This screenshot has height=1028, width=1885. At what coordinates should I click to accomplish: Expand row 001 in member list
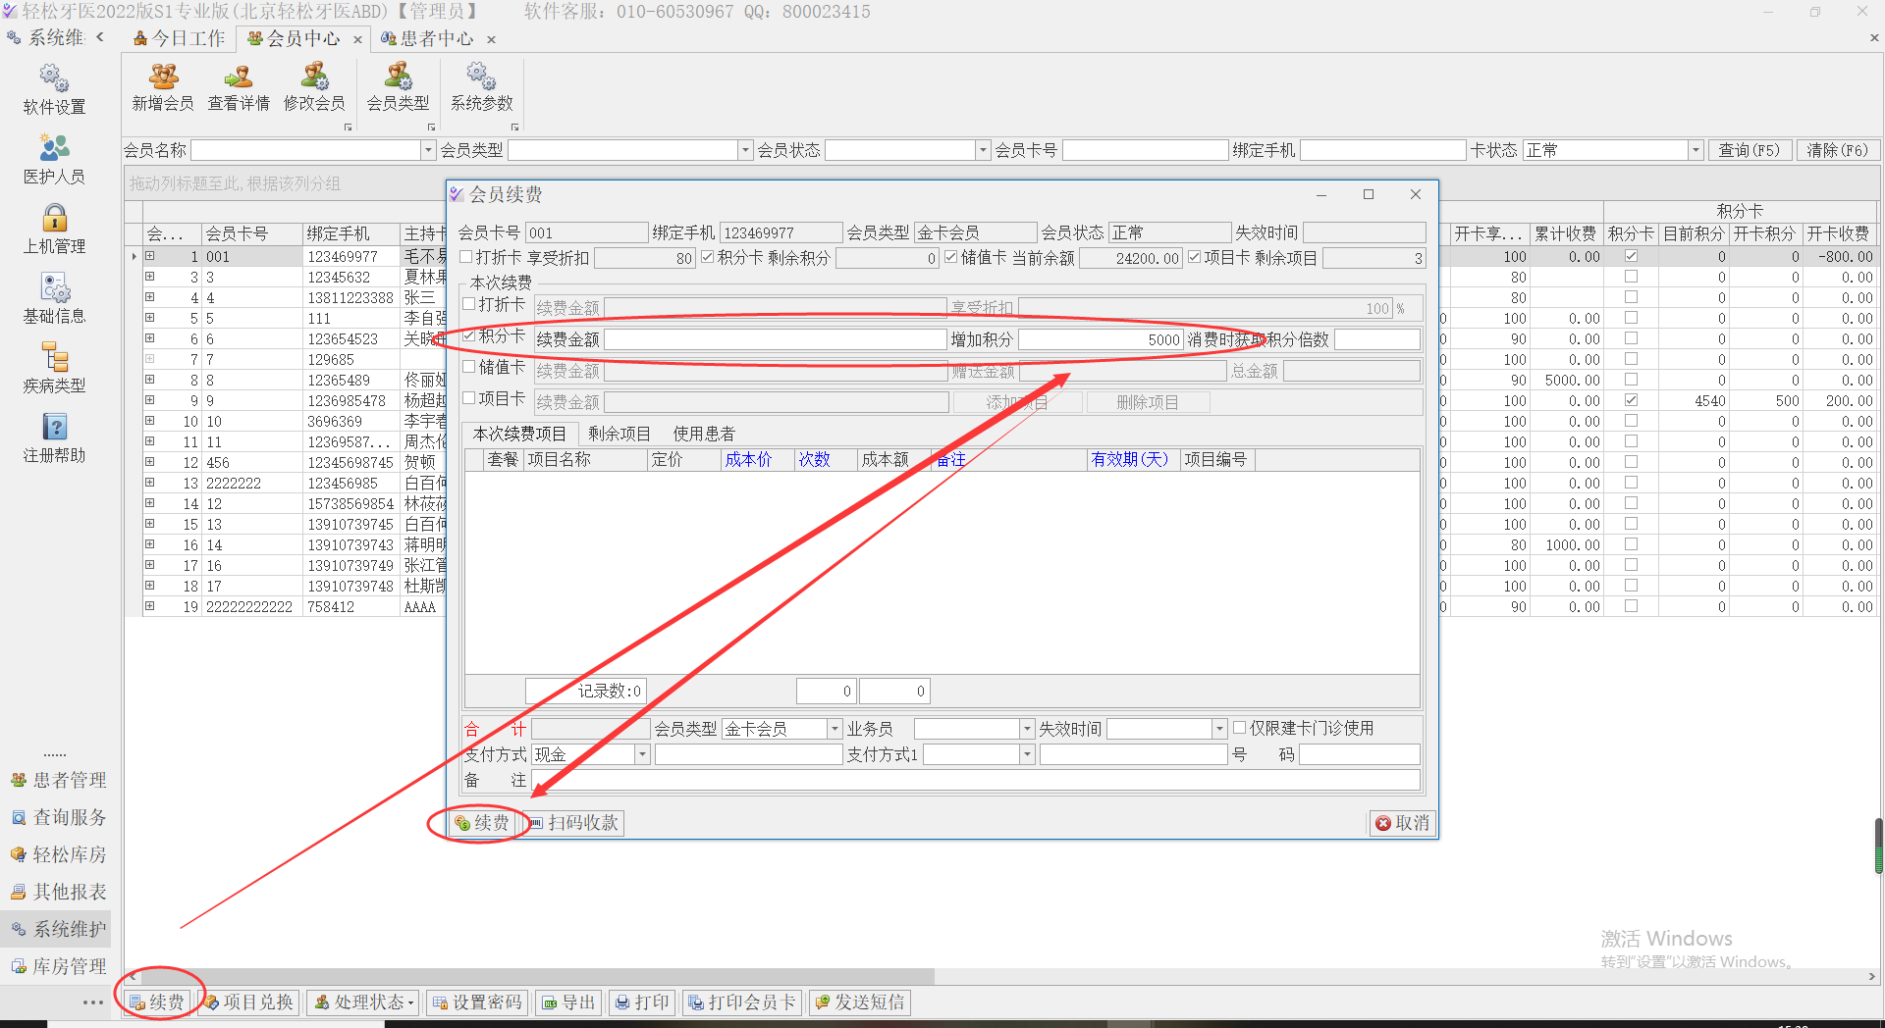[150, 256]
